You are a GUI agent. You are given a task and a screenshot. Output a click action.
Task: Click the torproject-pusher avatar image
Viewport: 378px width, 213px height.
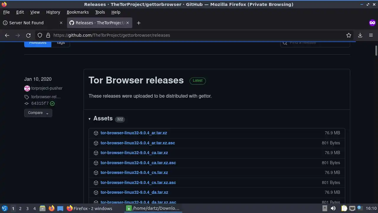tap(27, 88)
